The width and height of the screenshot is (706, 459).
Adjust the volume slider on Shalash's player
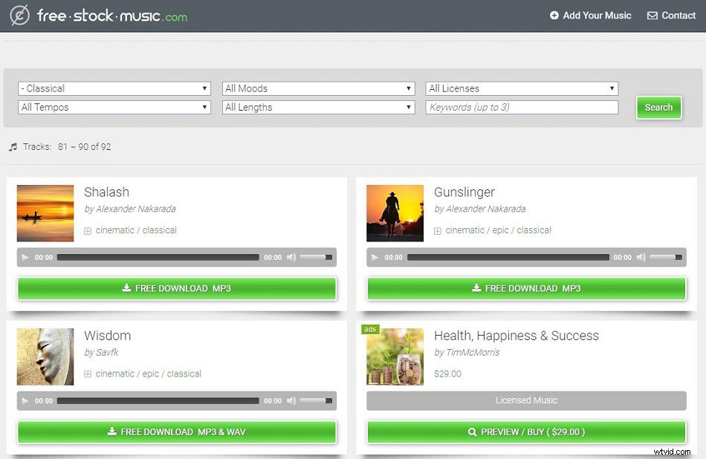316,257
